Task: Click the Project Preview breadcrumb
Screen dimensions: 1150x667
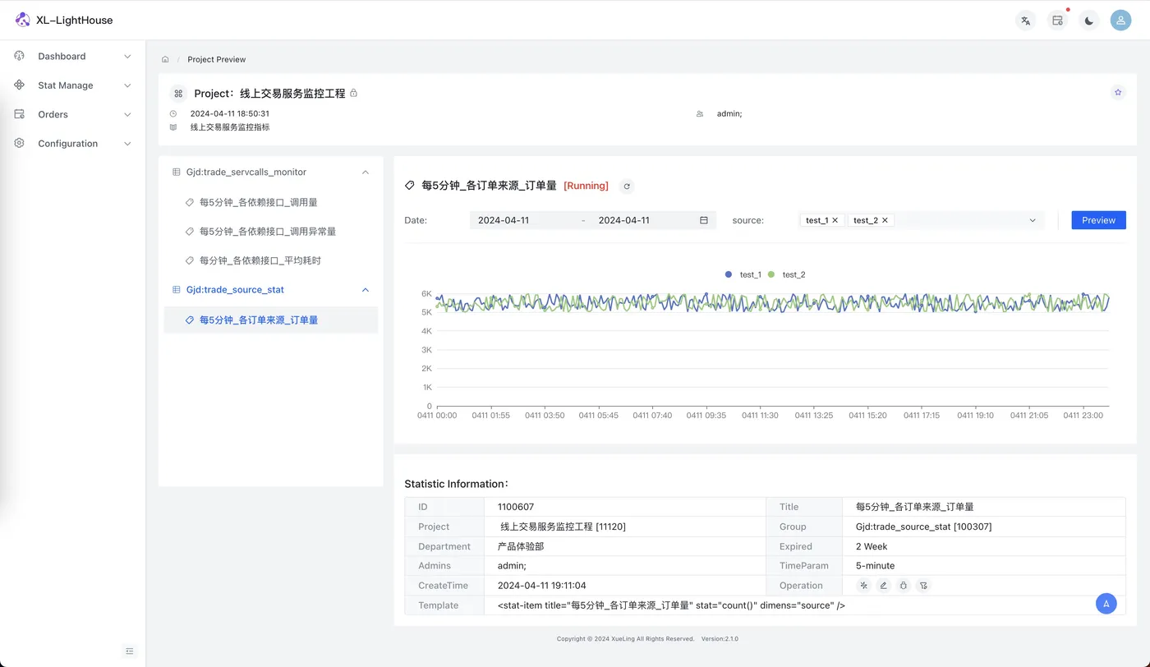Action: pos(217,59)
